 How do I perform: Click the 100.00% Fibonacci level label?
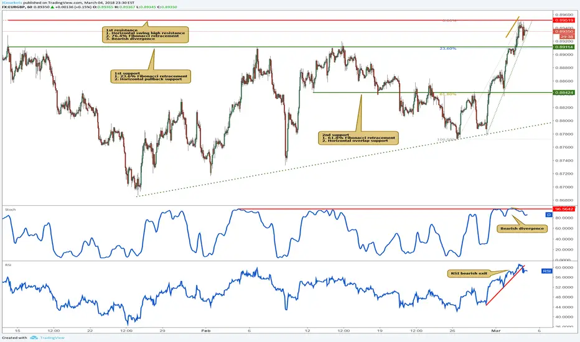click(446, 140)
